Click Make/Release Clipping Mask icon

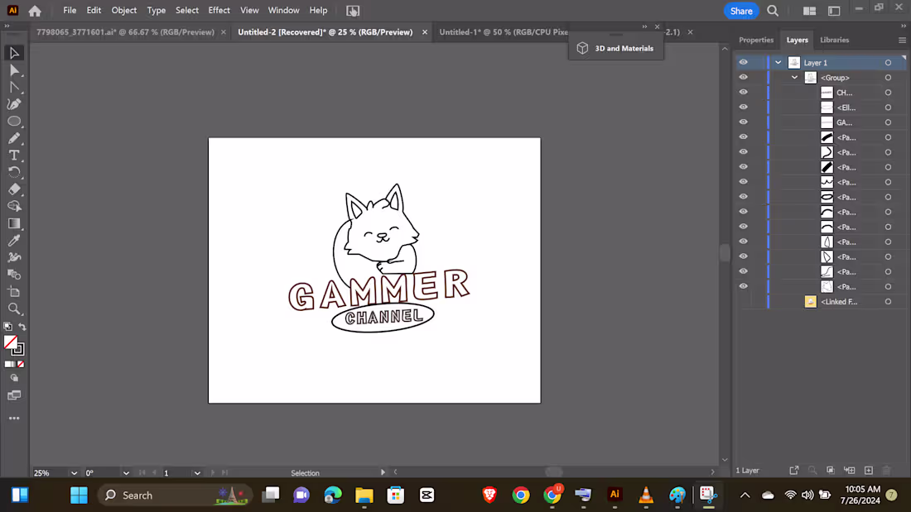pyautogui.click(x=830, y=470)
